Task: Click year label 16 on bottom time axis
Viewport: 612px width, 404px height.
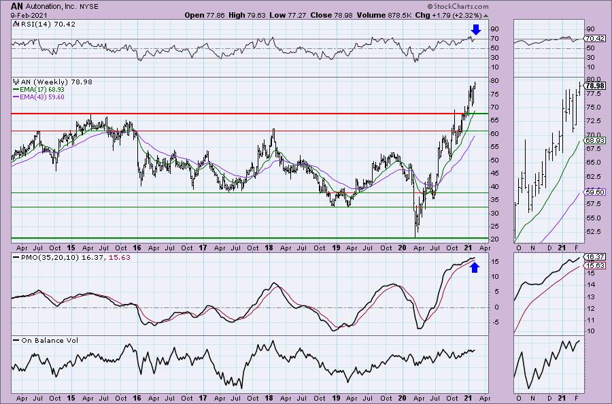Action: pyautogui.click(x=137, y=398)
